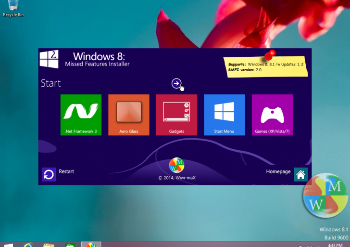Click the Windows logo in installer header
This screenshot has height=247, width=350.
(x=49, y=59)
